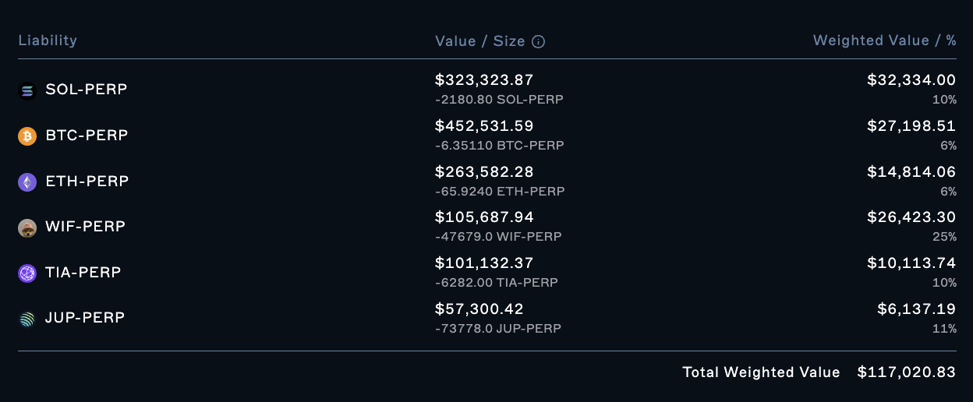Click the Liability column header

click(x=48, y=41)
